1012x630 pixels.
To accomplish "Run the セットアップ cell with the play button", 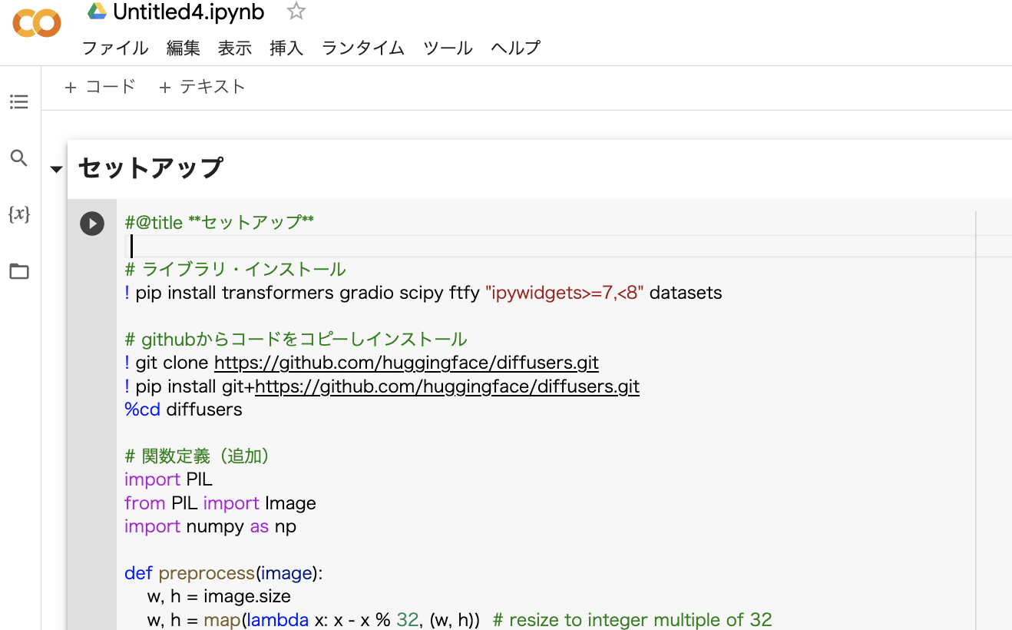I will pos(91,224).
